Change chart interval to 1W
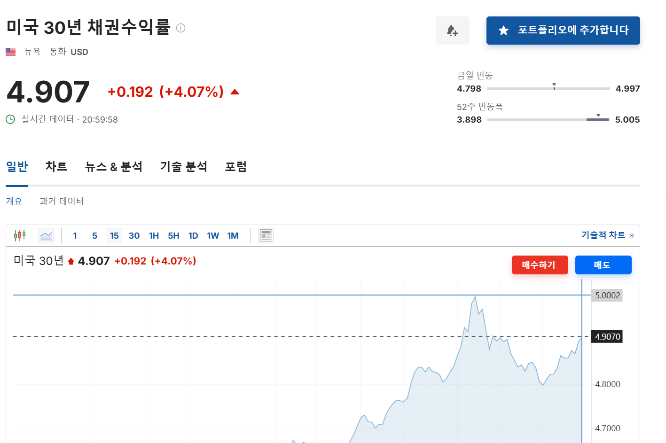Screen dimensions: 666x443 coord(213,236)
